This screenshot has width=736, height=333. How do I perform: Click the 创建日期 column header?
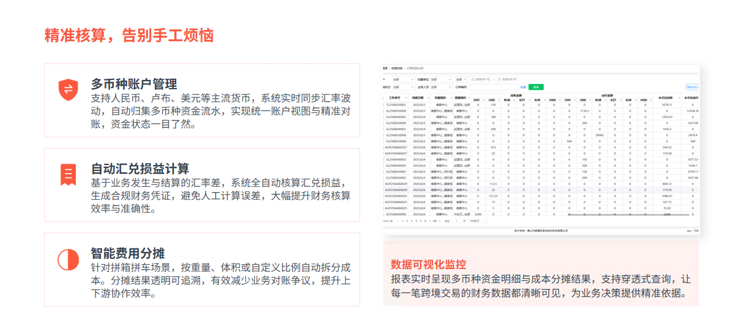(x=419, y=98)
